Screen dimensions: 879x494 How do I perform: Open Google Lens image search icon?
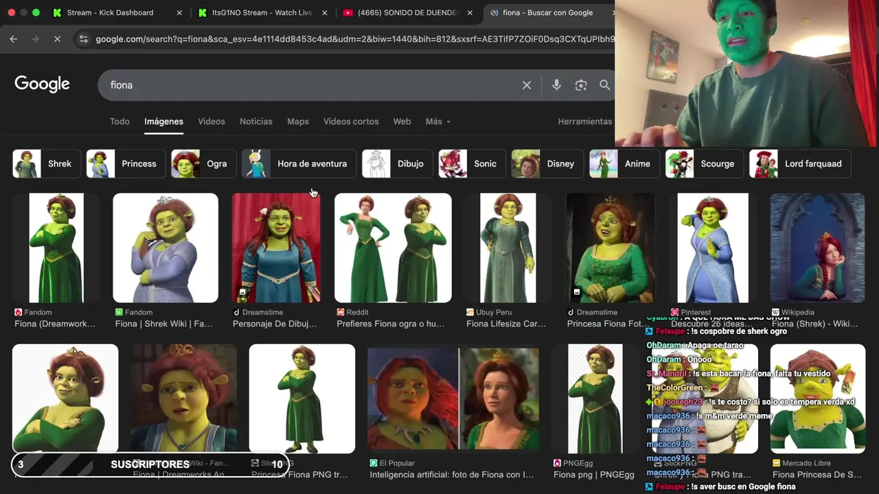click(x=581, y=85)
